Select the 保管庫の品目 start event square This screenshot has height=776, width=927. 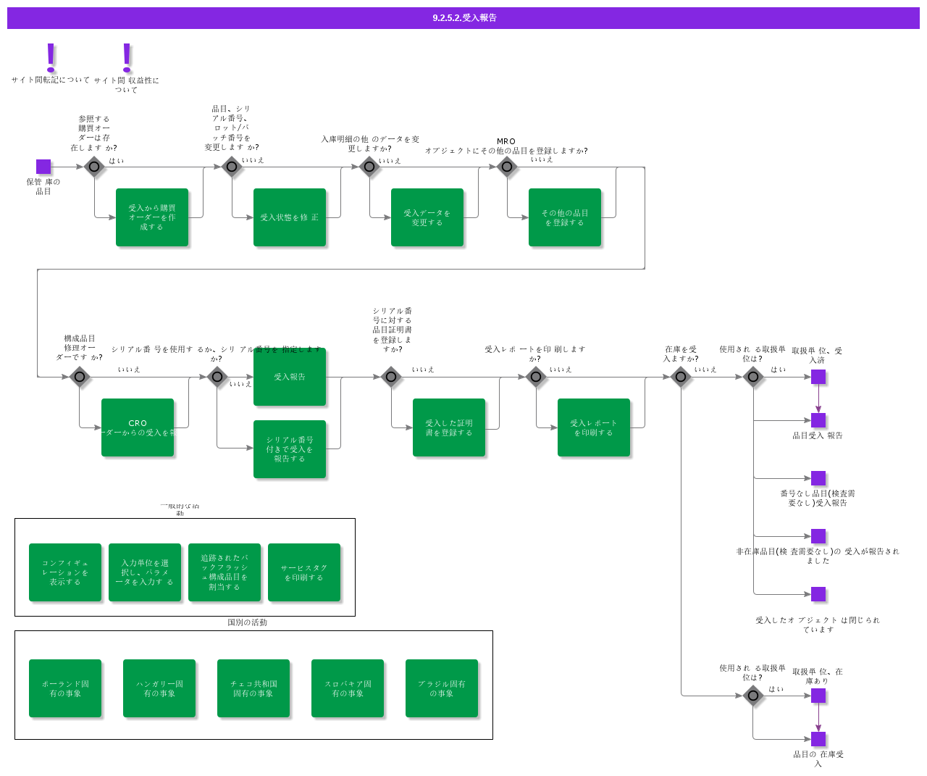pos(43,167)
